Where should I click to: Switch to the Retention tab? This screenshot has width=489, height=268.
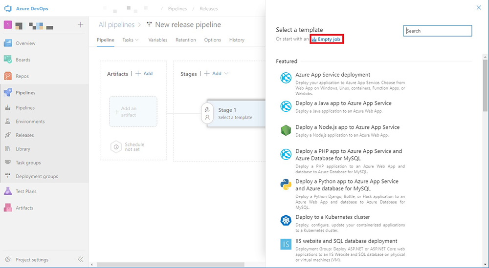tap(186, 40)
